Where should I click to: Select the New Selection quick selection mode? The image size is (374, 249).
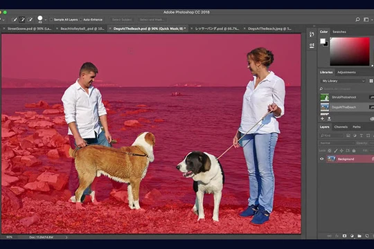click(x=15, y=19)
